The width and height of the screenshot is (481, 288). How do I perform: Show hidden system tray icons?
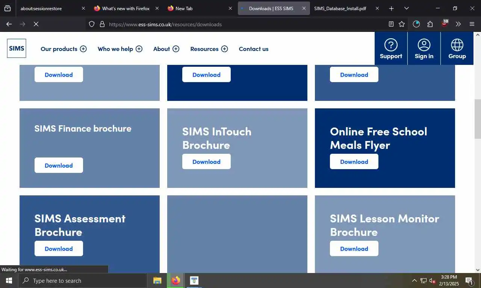414,280
